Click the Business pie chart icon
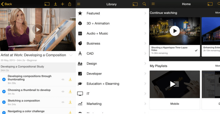Viewport: 220px width, 114px height. point(80,43)
